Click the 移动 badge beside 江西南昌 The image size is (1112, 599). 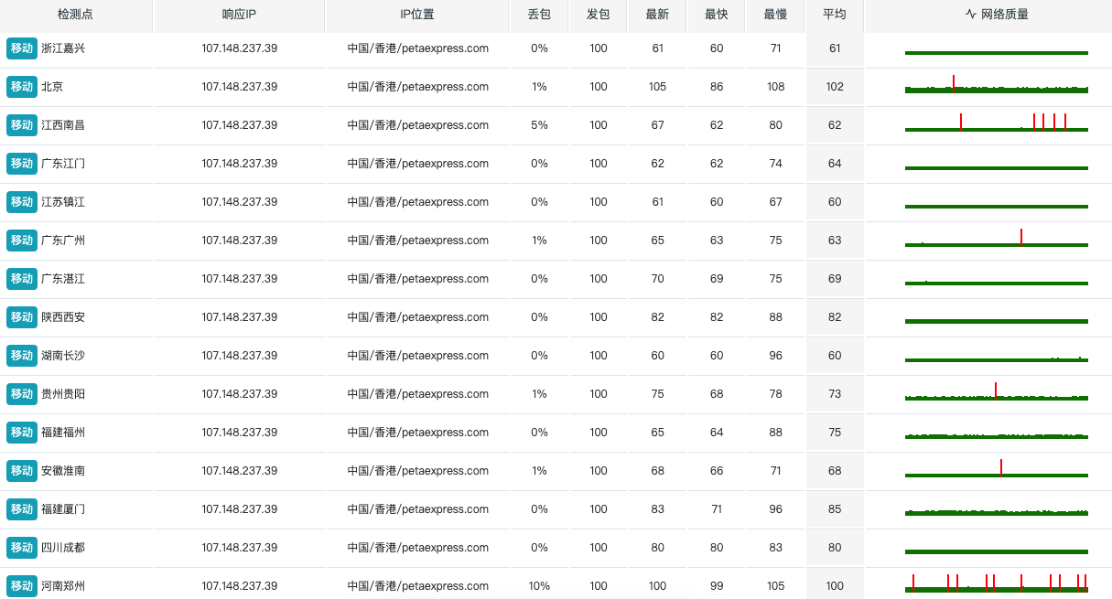point(21,125)
